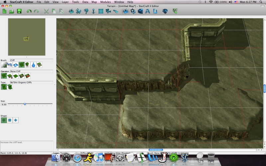The image size is (266, 166).
Task: Pick the circle brush shape
Action: point(4,120)
